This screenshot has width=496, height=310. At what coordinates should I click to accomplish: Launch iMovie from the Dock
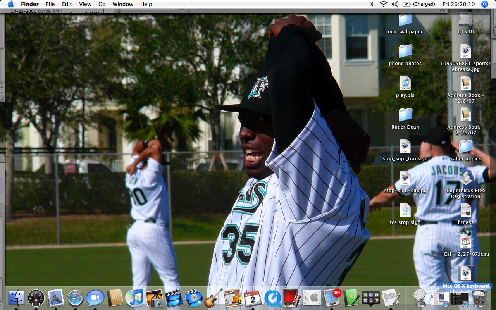coord(174,298)
